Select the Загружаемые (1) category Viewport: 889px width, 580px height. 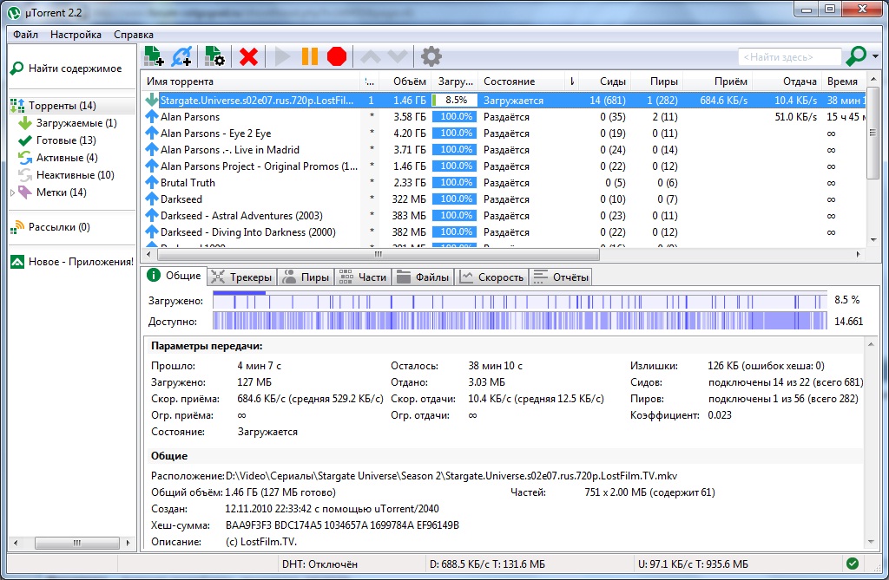76,123
